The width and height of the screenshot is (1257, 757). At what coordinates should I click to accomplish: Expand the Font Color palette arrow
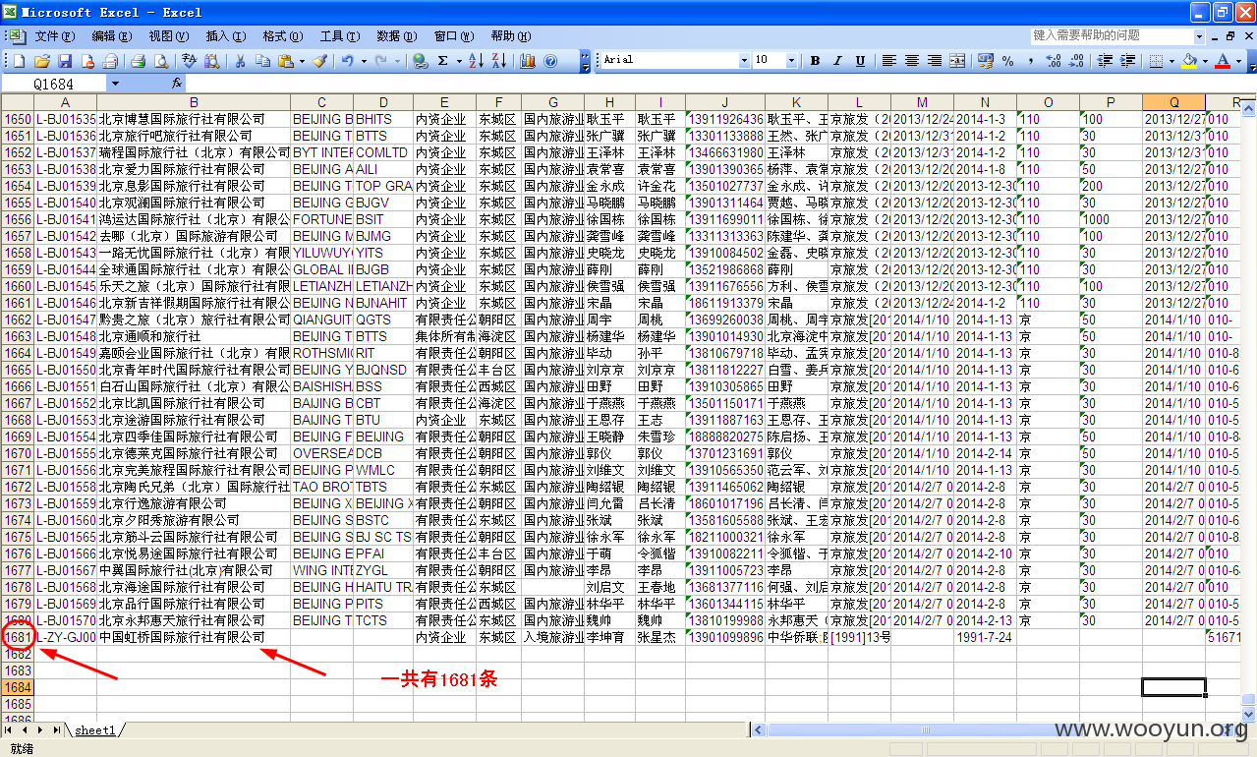[x=1237, y=61]
